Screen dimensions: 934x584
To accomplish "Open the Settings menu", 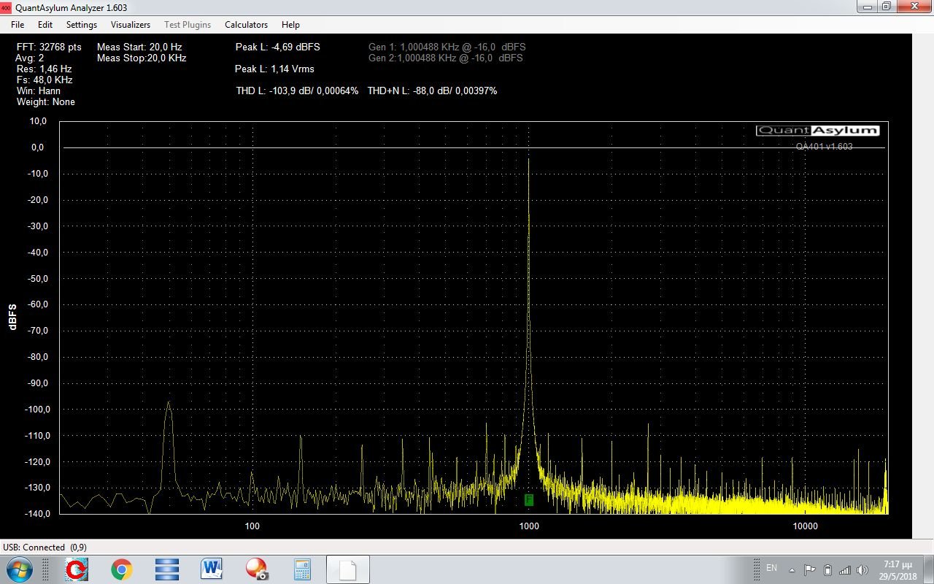I will (82, 25).
